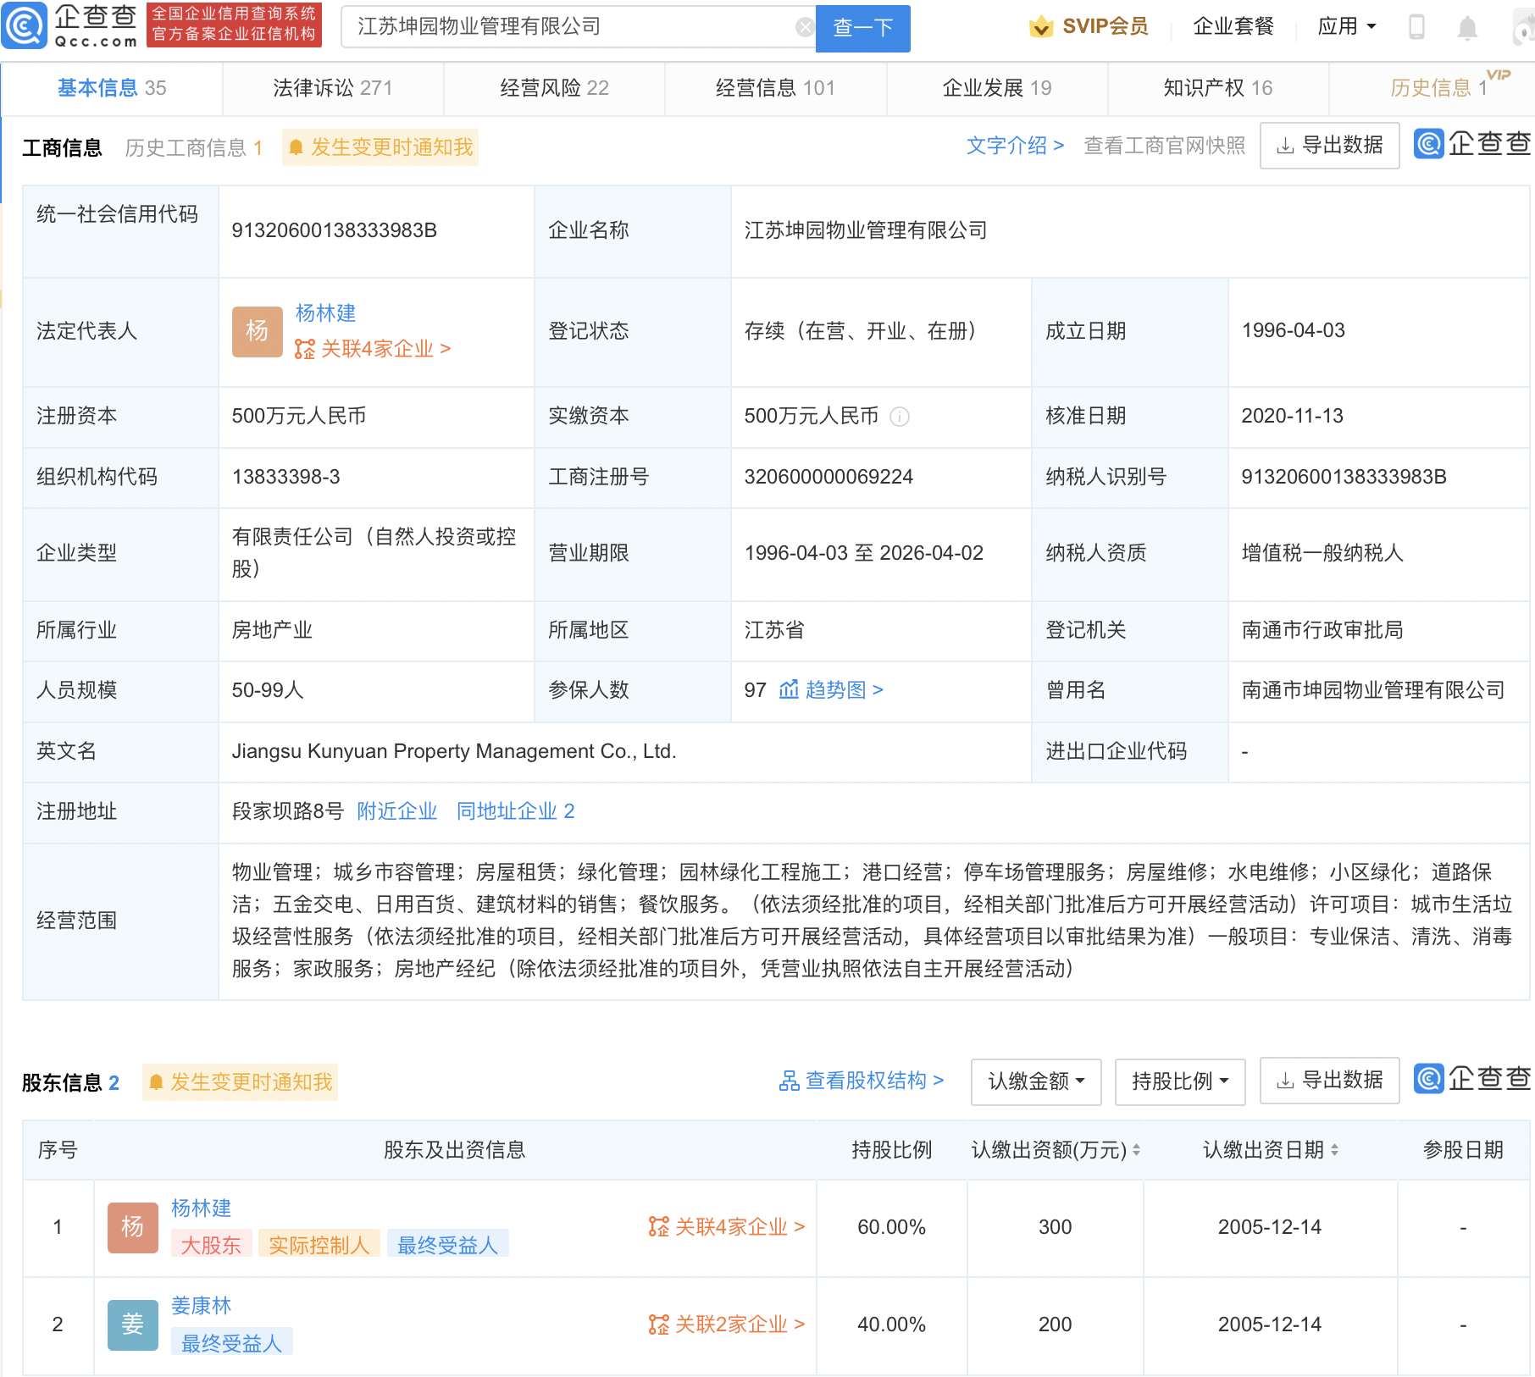This screenshot has height=1377, width=1535.
Task: Select English name Jiangsu Kunyuan Property Management
Action: point(454,751)
